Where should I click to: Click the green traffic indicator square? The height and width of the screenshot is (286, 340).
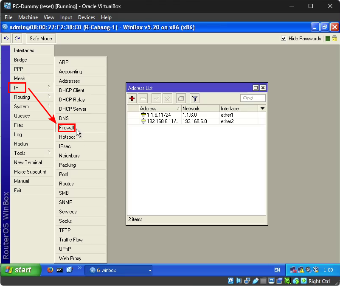point(328,39)
